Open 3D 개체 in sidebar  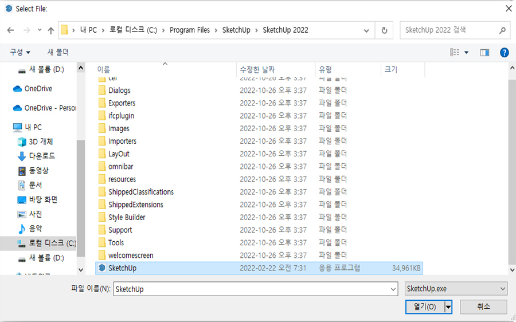35,142
